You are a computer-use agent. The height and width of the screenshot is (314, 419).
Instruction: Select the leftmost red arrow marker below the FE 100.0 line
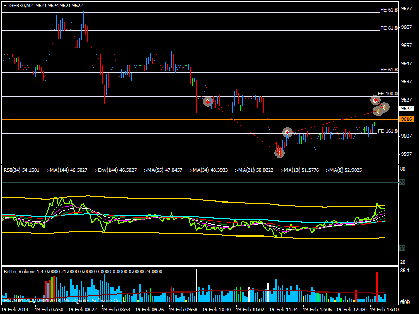(x=208, y=101)
